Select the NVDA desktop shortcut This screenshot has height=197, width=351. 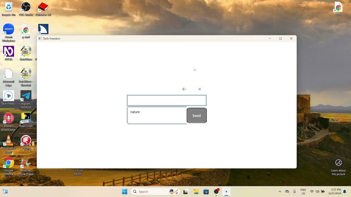point(9,53)
